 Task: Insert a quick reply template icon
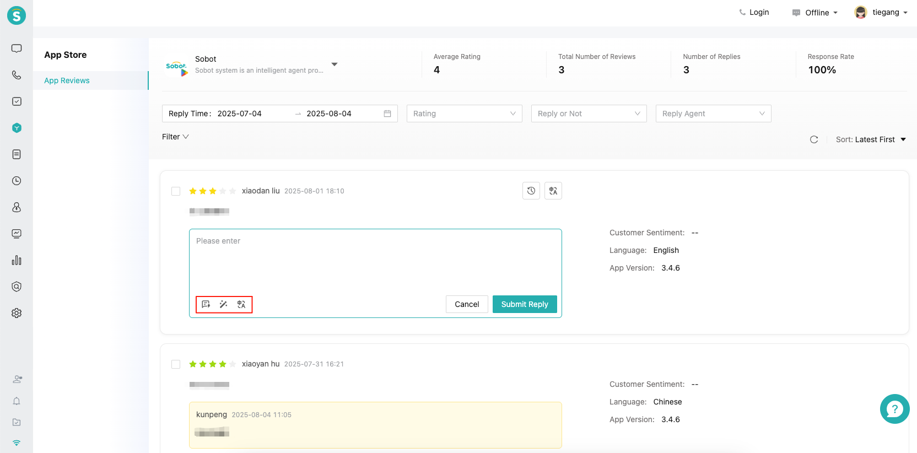click(206, 304)
